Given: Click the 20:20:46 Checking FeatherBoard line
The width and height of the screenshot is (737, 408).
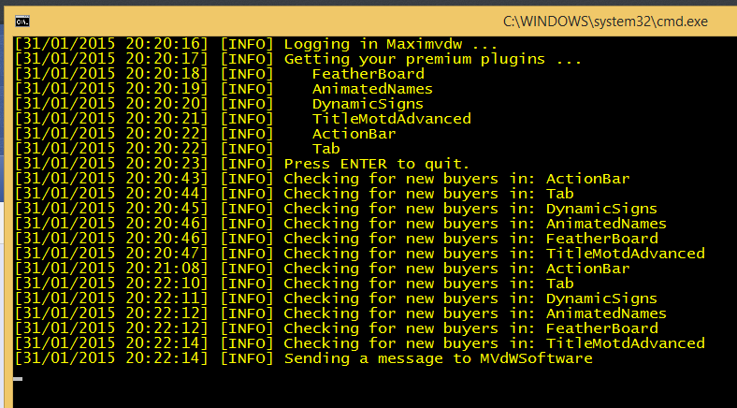Looking at the screenshot, I should coord(336,239).
